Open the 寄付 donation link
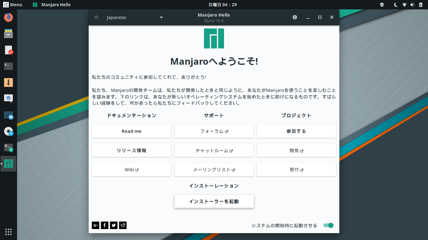 click(296, 170)
